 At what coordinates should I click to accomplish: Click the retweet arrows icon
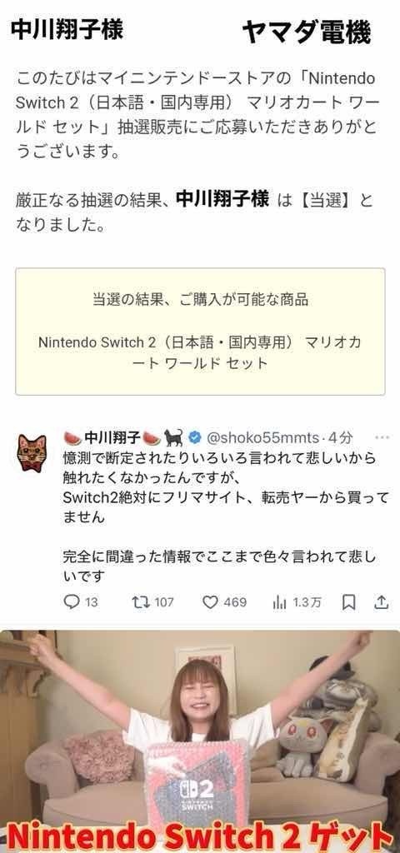click(140, 601)
